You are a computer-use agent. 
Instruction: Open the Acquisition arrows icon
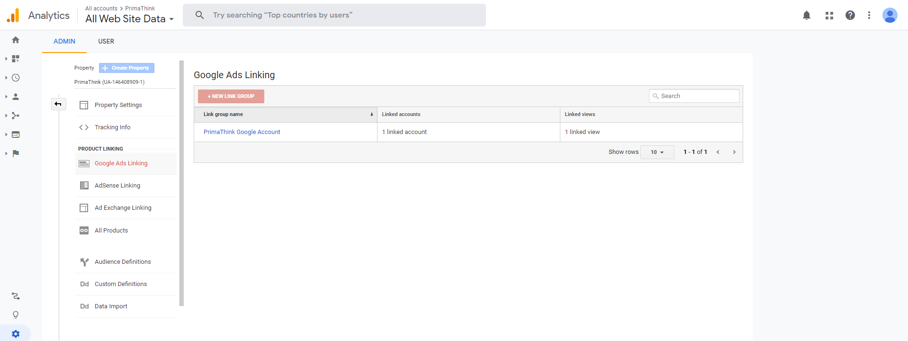(16, 116)
